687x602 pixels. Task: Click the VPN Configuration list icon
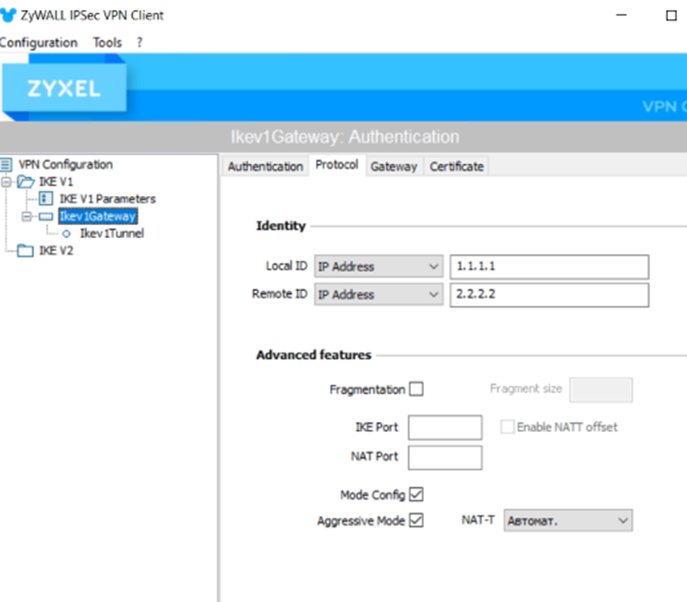click(6, 165)
